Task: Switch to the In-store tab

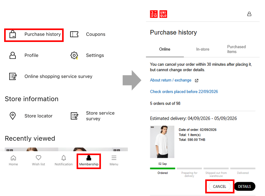Action: click(203, 49)
